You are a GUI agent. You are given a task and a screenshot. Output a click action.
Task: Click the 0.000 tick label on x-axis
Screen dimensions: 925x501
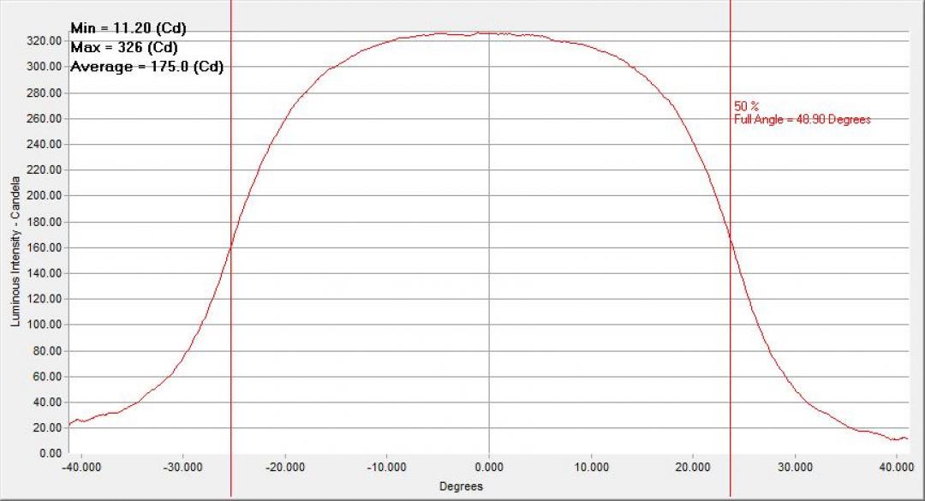point(488,468)
